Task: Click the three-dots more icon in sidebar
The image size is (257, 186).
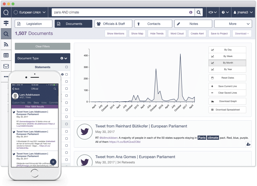Action: (6, 77)
